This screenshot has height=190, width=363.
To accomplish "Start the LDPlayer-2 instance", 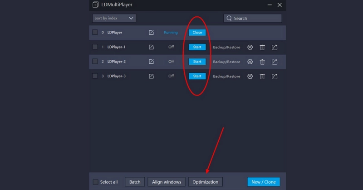I will [x=197, y=62].
